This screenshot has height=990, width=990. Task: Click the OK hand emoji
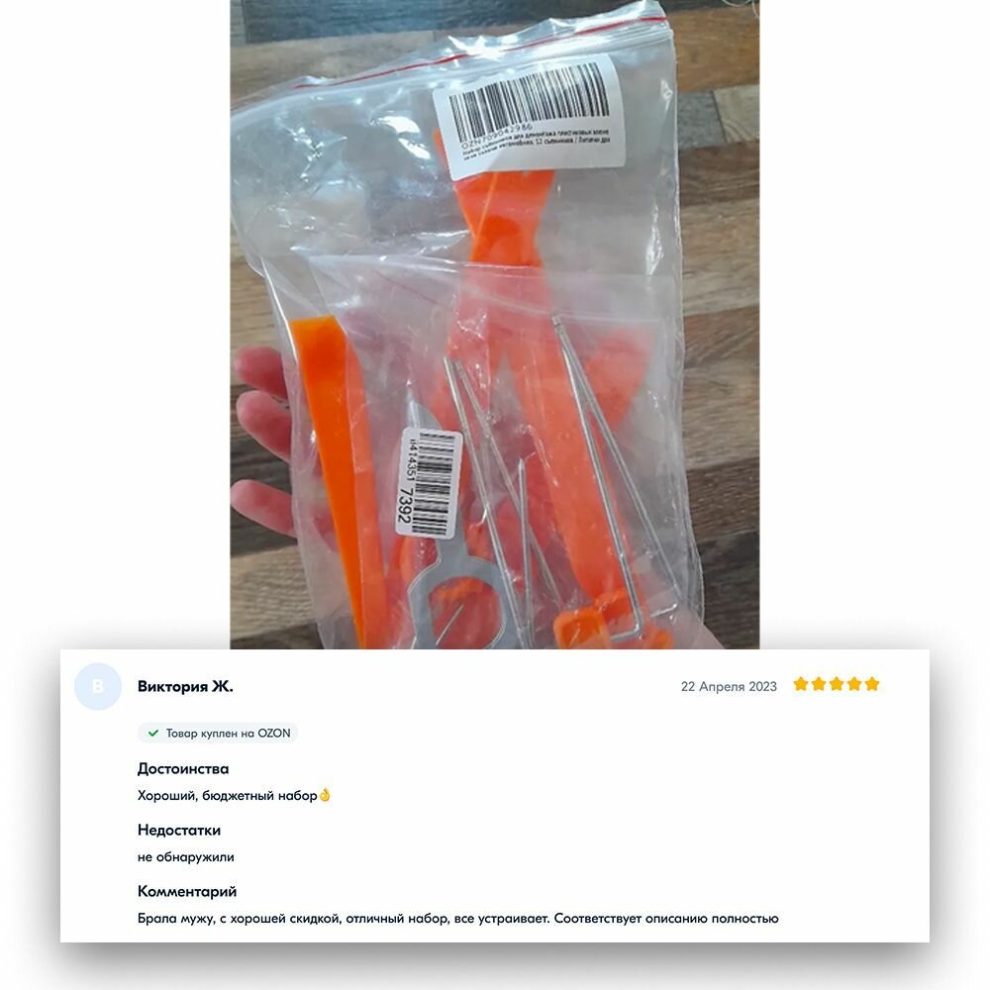[x=325, y=795]
